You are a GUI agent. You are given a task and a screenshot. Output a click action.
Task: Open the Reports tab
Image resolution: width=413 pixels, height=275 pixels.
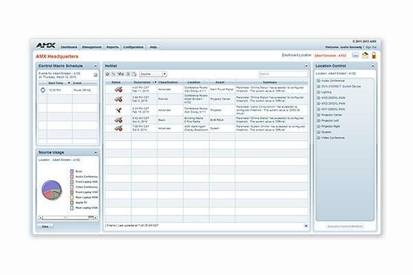pos(112,47)
